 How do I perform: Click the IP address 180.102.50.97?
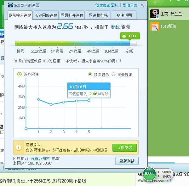[40, 163]
